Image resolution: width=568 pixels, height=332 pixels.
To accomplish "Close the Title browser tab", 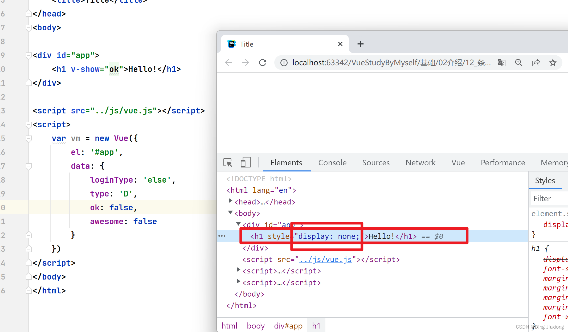I will coord(340,44).
